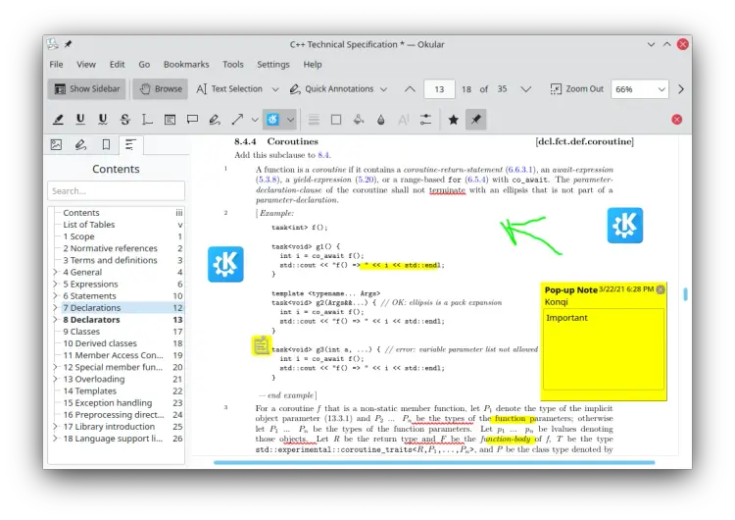Click the Zoom Out button
Image resolution: width=735 pixels, height=520 pixels.
[577, 89]
